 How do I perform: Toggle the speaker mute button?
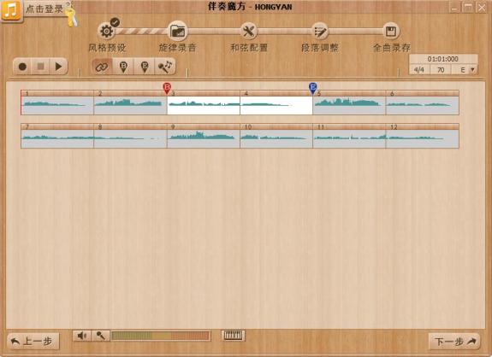click(82, 336)
